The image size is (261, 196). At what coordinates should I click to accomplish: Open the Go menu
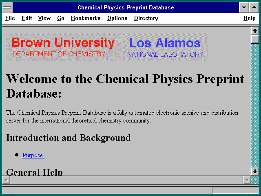tap(61, 18)
